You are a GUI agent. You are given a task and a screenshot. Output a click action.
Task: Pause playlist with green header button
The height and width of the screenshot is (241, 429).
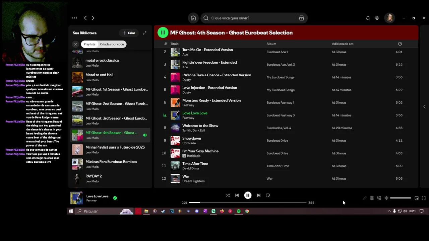[x=163, y=32]
